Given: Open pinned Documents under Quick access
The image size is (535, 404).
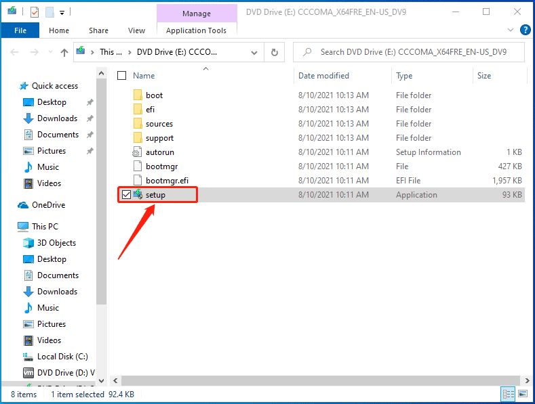Looking at the screenshot, I should tap(58, 135).
